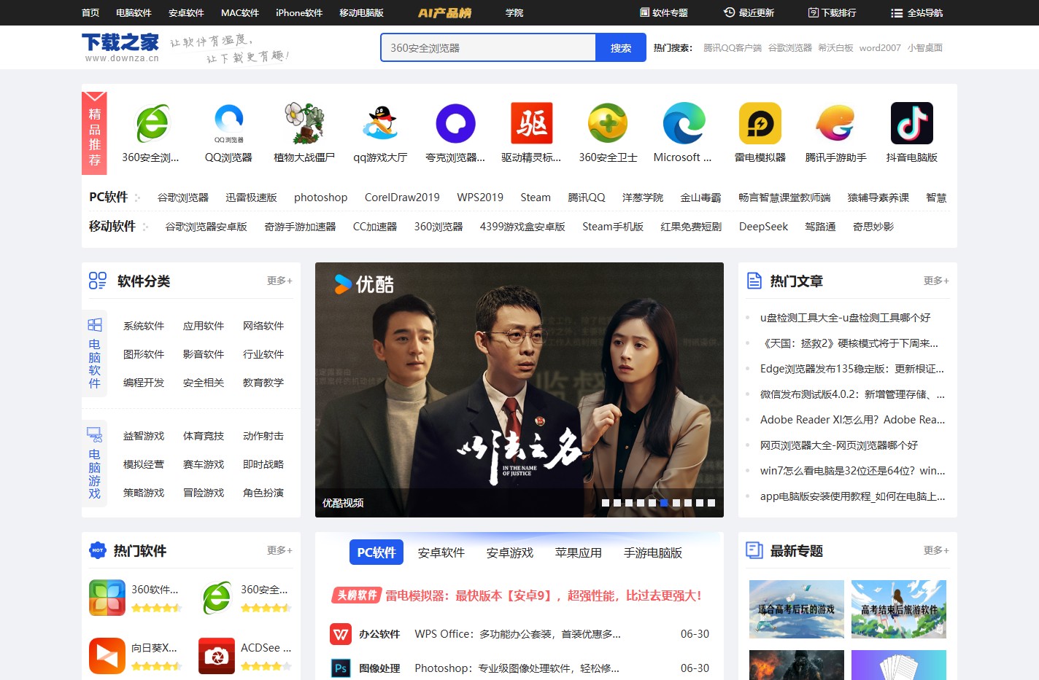
Task: Click the WPS Office red icon
Action: 341,634
